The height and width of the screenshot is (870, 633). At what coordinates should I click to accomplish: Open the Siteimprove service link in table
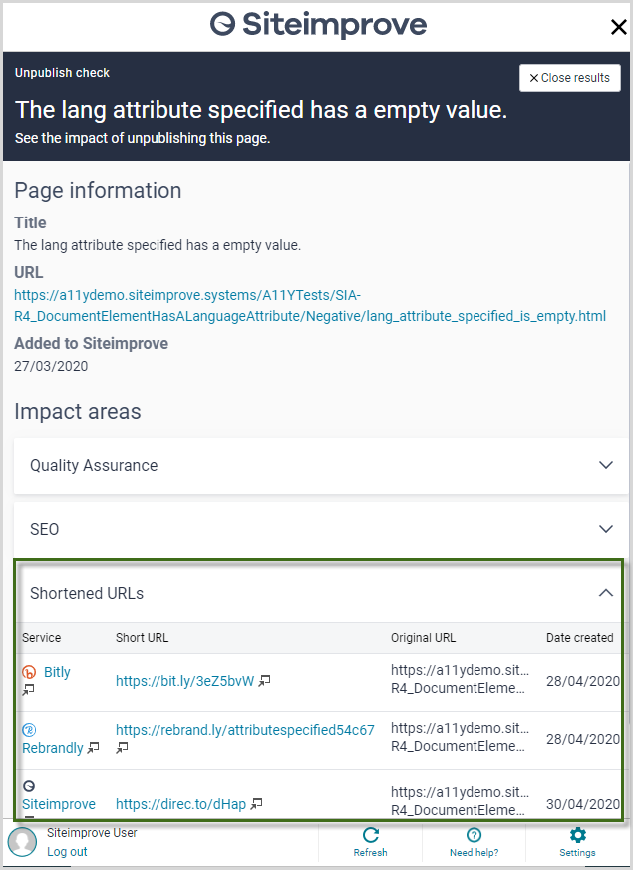coord(59,804)
